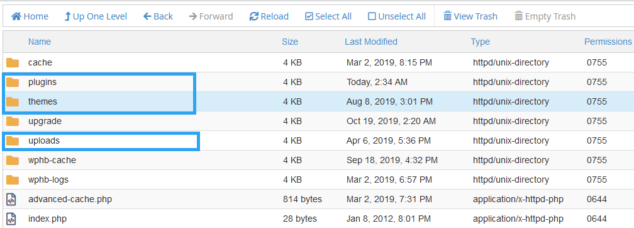Click the Forward navigation button
634x228 pixels.
(211, 16)
